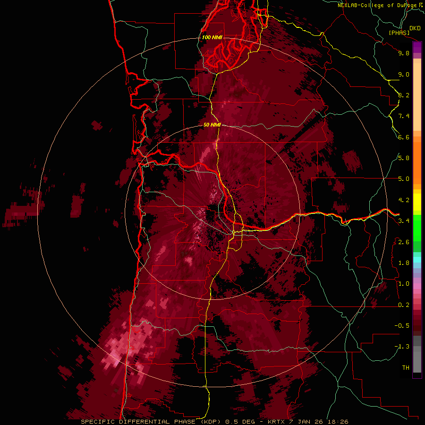The height and width of the screenshot is (425, 425).
Task: Click the yellow segment of the color bar
Action: [417, 202]
